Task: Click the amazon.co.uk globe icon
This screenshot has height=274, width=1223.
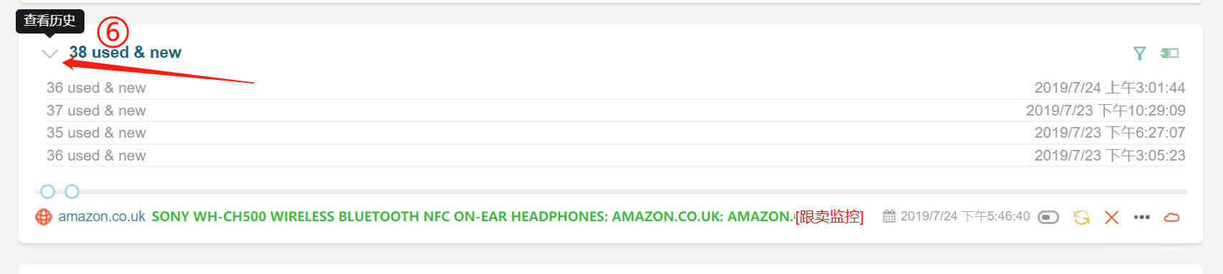Action: pyautogui.click(x=44, y=217)
